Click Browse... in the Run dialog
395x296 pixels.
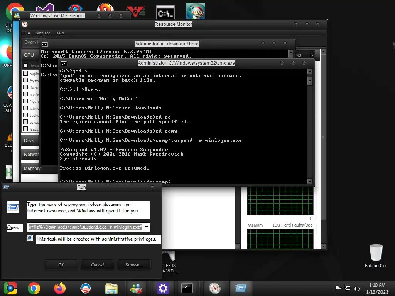(x=134, y=265)
